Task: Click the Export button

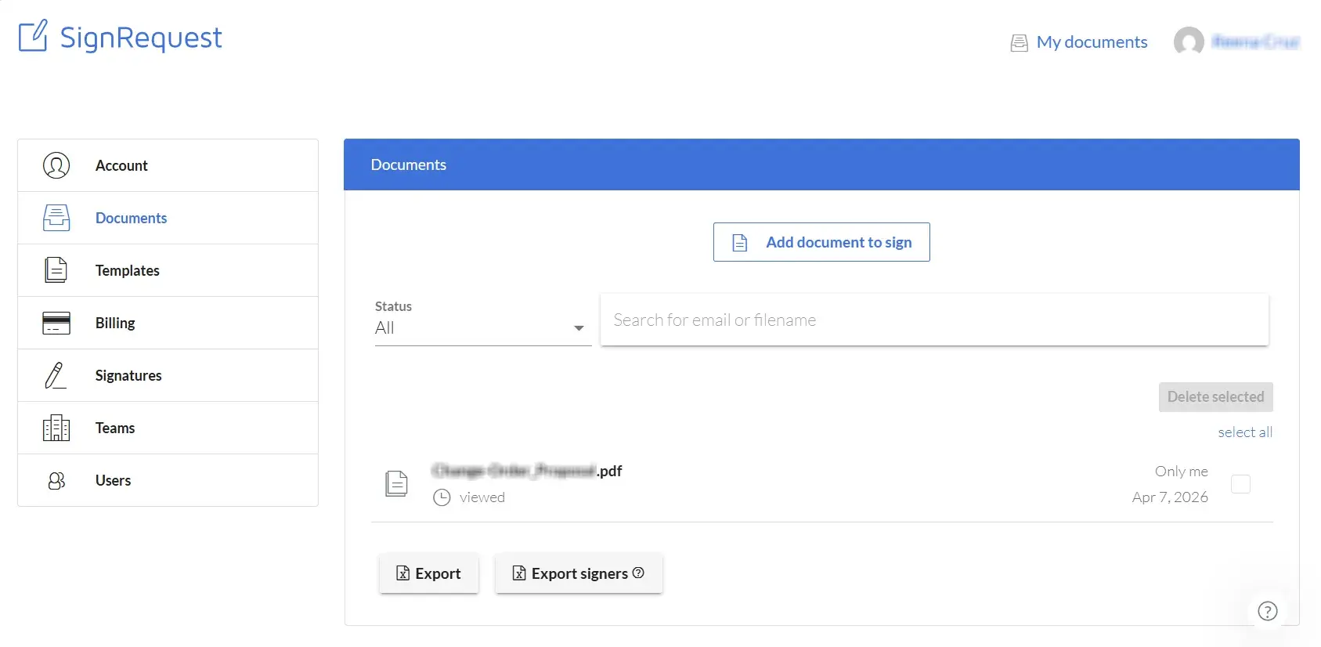Action: tap(429, 573)
